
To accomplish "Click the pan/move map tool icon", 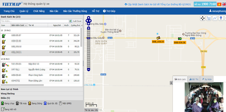I will point(202,18).
